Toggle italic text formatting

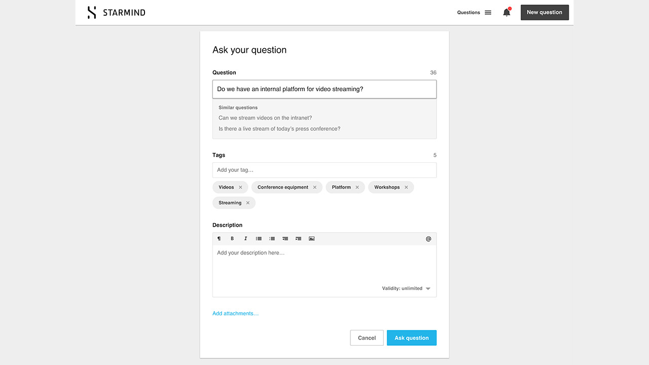point(245,239)
